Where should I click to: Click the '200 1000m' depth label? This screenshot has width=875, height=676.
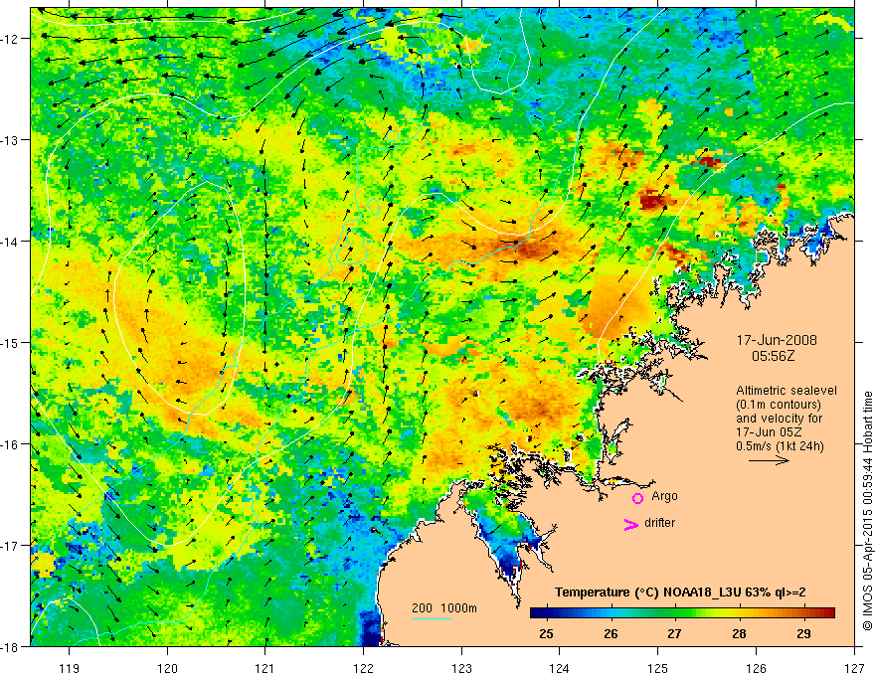point(444,608)
